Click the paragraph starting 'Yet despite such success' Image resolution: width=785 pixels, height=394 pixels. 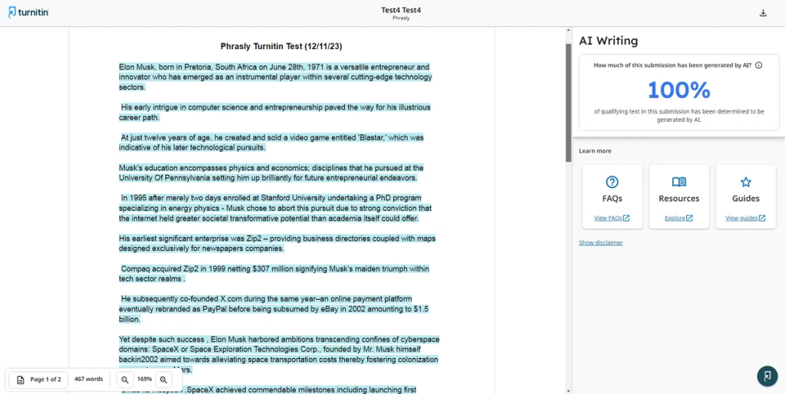coord(279,354)
